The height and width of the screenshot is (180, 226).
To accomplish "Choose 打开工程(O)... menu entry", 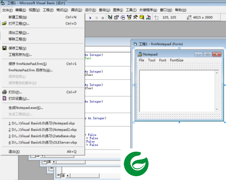I will click(x=43, y=24).
